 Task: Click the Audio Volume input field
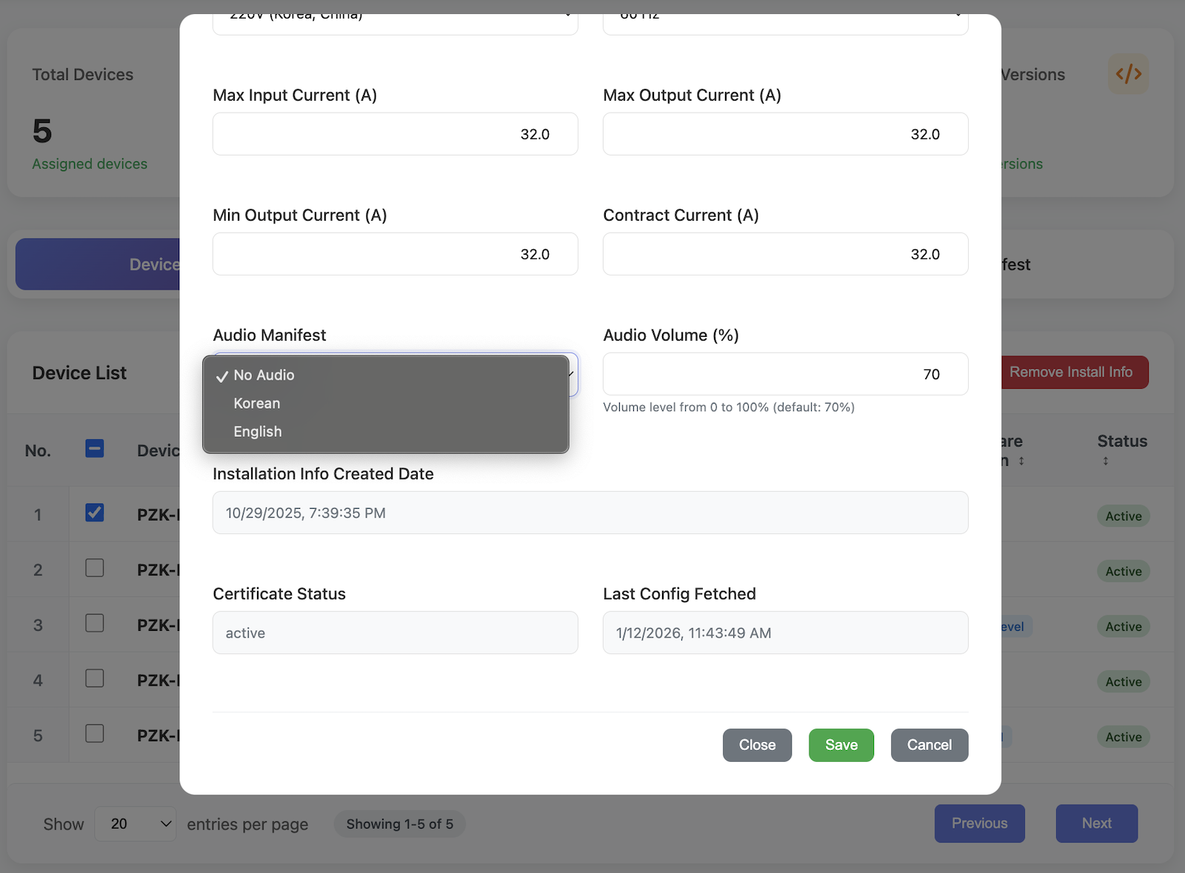[785, 374]
